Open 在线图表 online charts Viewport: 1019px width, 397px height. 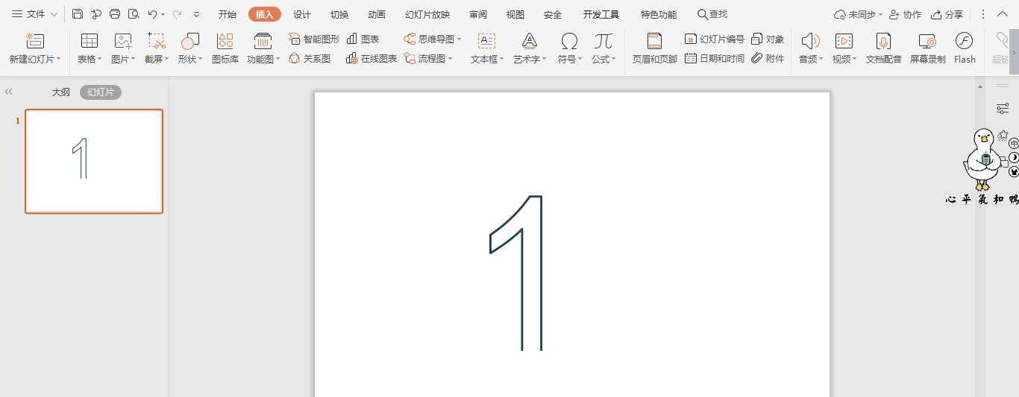pos(371,58)
